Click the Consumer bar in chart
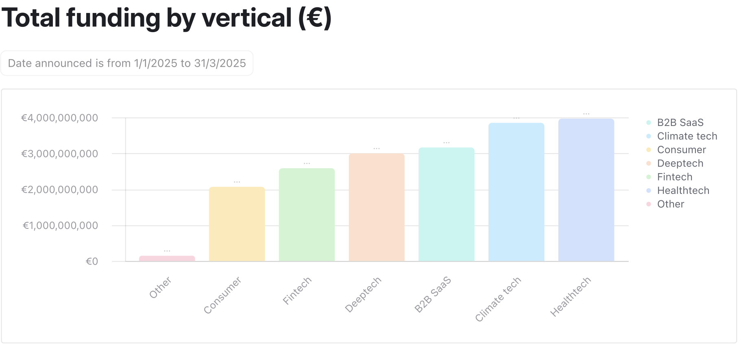754x356 pixels. [x=237, y=224]
